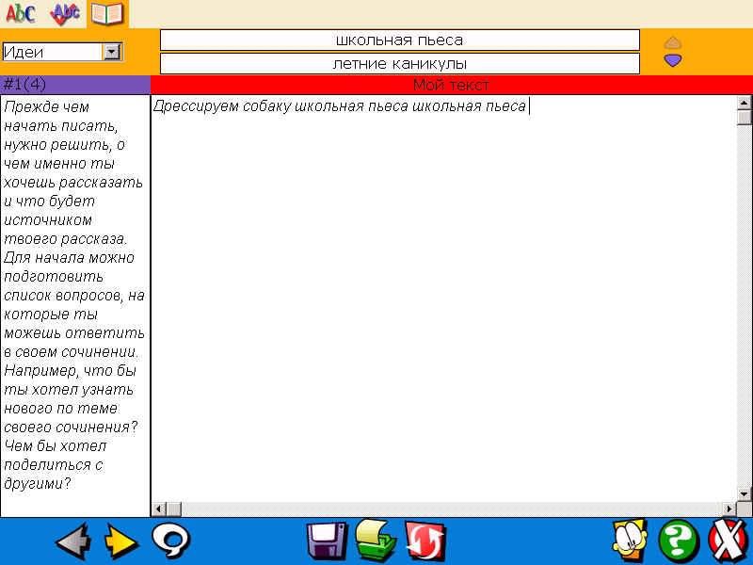
Task: Open help with the green question mark
Action: (678, 541)
